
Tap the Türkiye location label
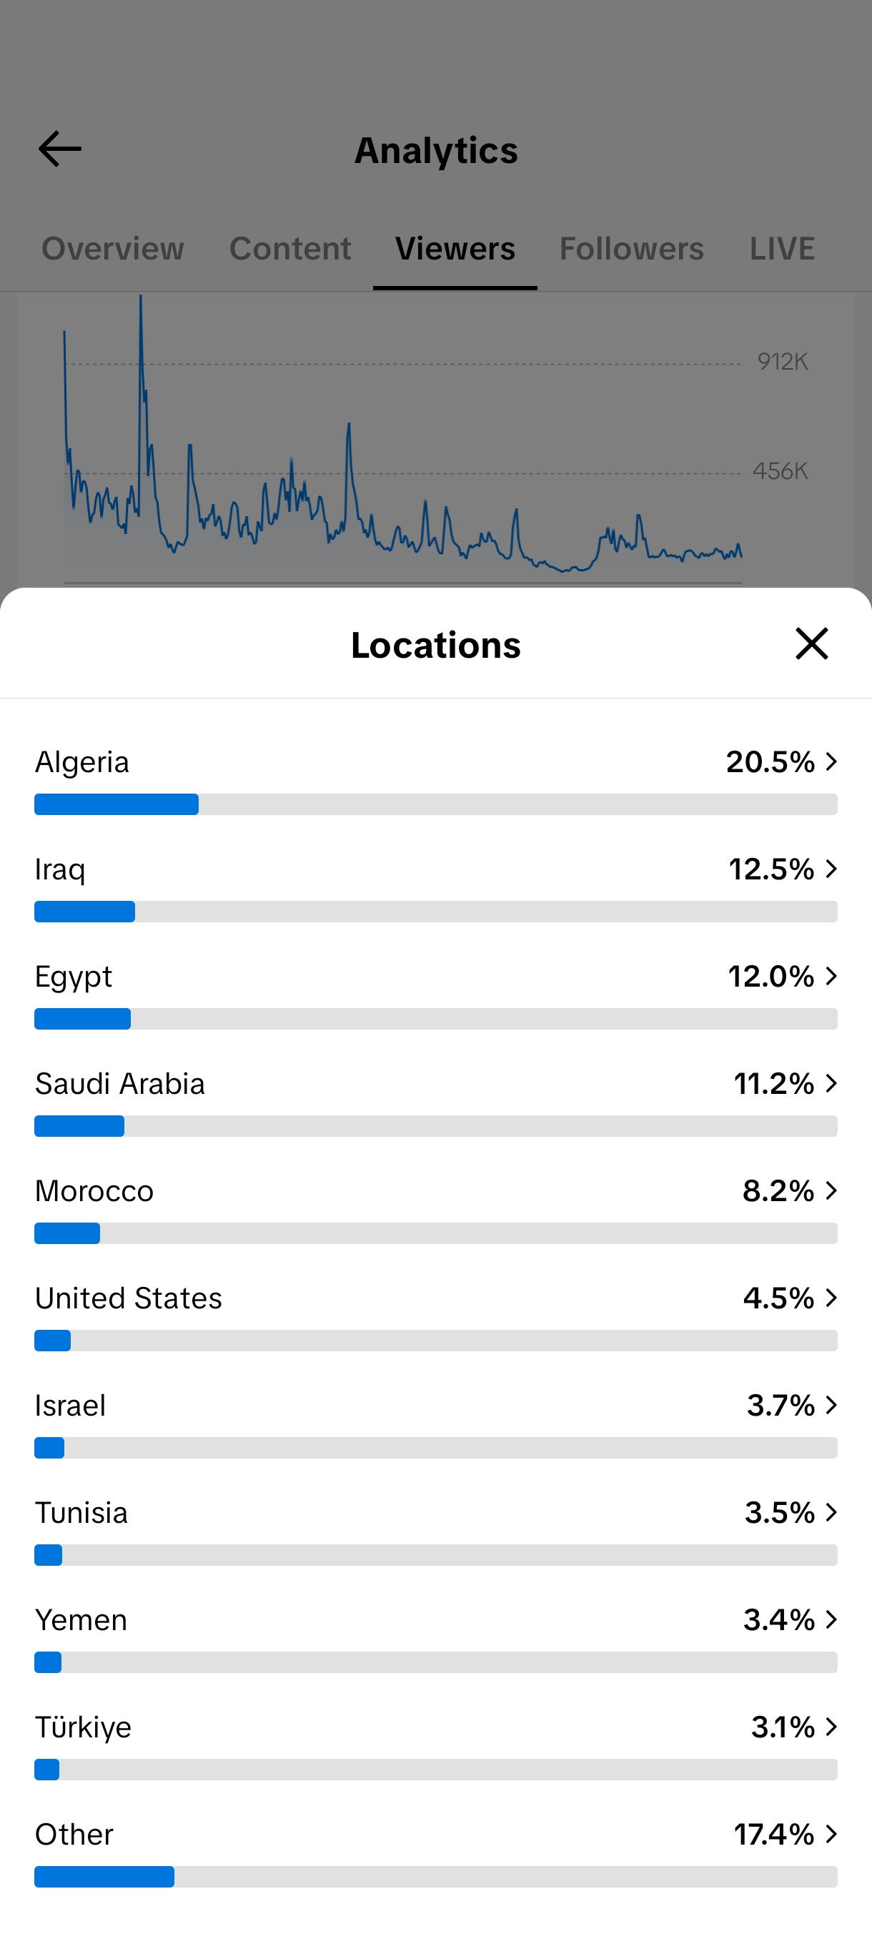84,1727
